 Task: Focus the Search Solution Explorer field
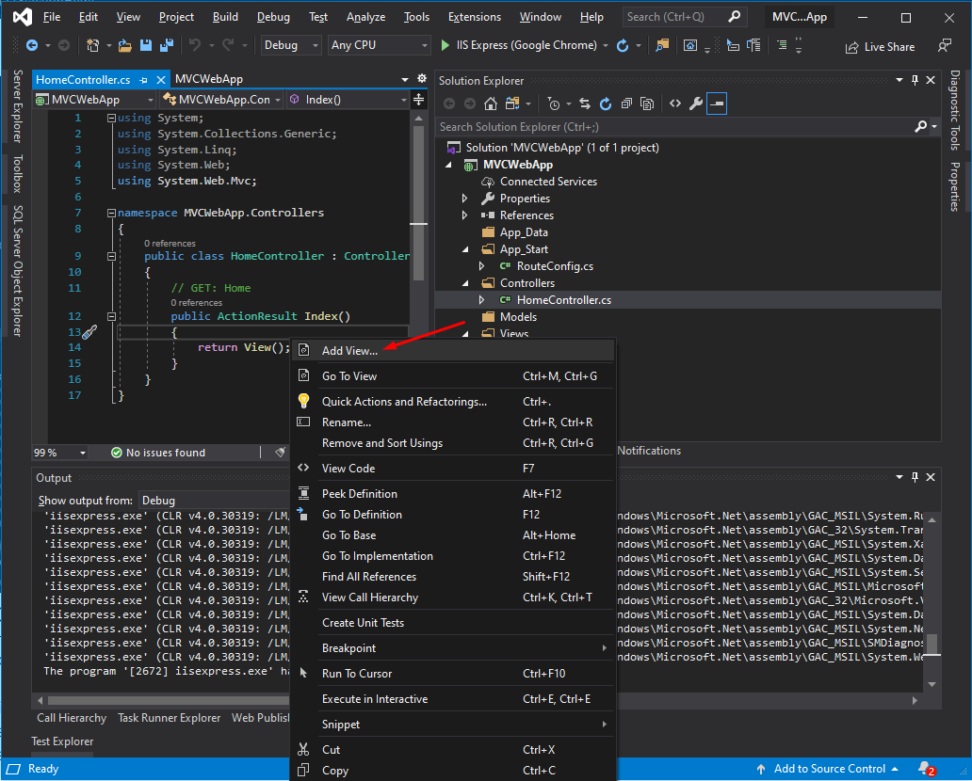coord(672,127)
